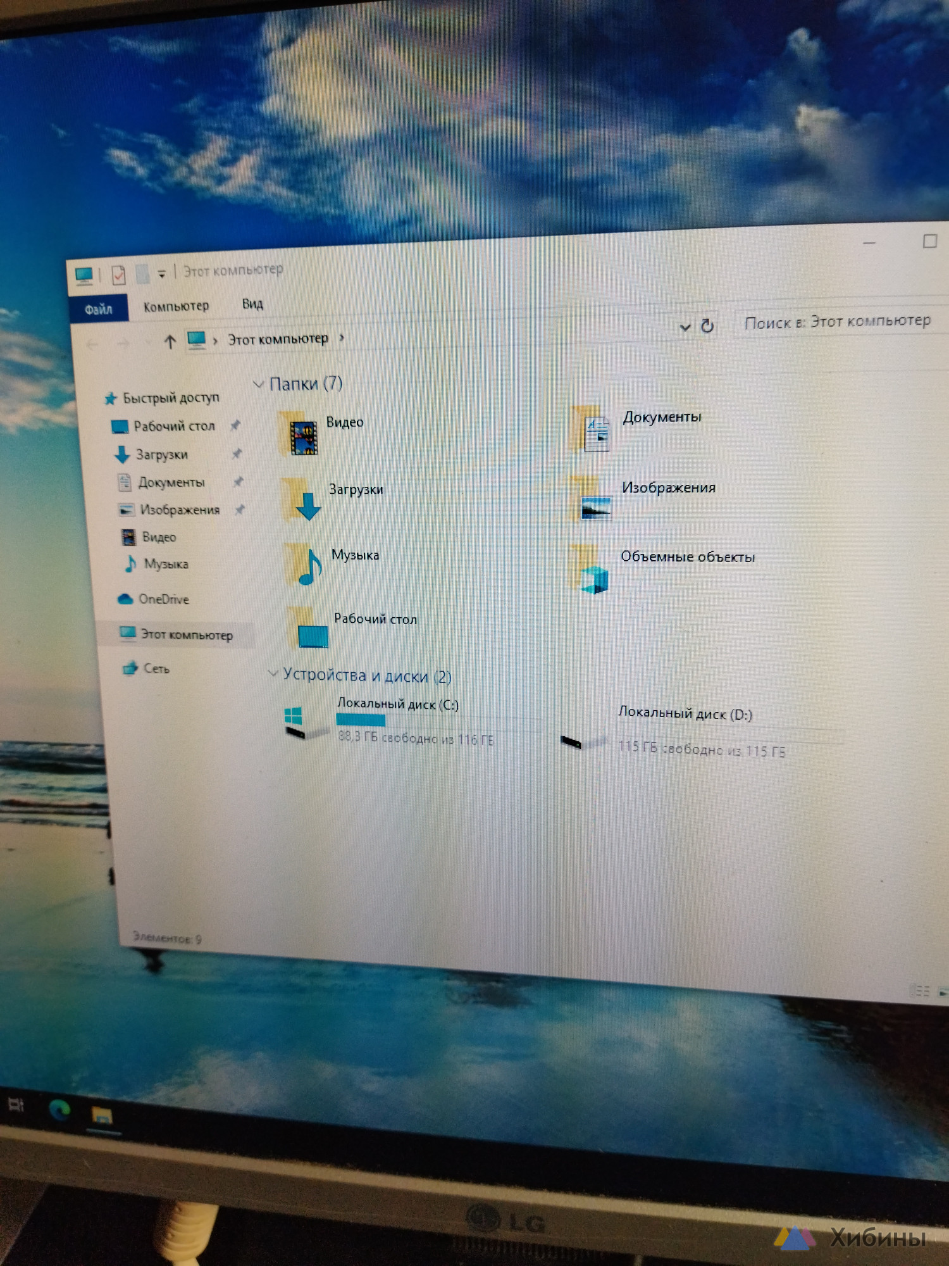
Task: Maximize the Этот компьютер window
Action: pos(929,241)
